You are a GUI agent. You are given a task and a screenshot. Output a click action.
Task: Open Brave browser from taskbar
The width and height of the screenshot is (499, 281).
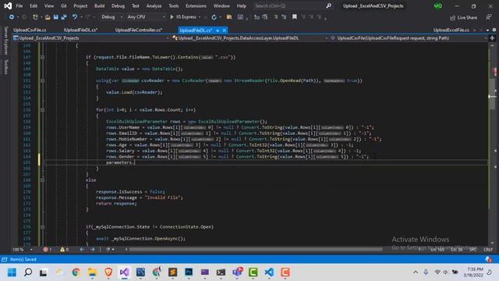coord(108,272)
